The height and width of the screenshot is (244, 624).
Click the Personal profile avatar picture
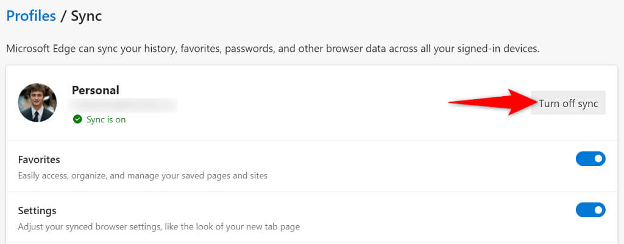[37, 103]
